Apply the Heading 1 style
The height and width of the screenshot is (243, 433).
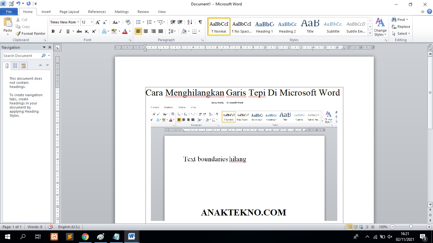[x=265, y=27]
